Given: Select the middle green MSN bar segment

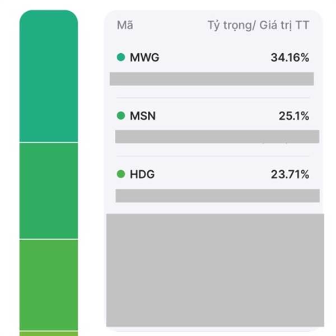Looking at the screenshot, I should 49,190.
